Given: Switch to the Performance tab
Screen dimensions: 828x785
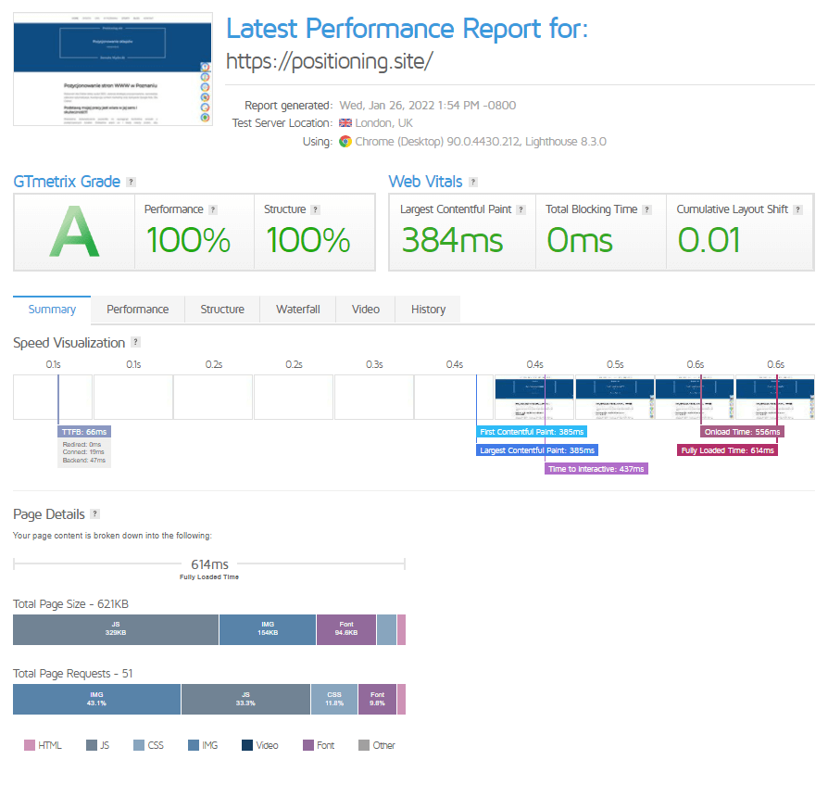Looking at the screenshot, I should click(137, 310).
